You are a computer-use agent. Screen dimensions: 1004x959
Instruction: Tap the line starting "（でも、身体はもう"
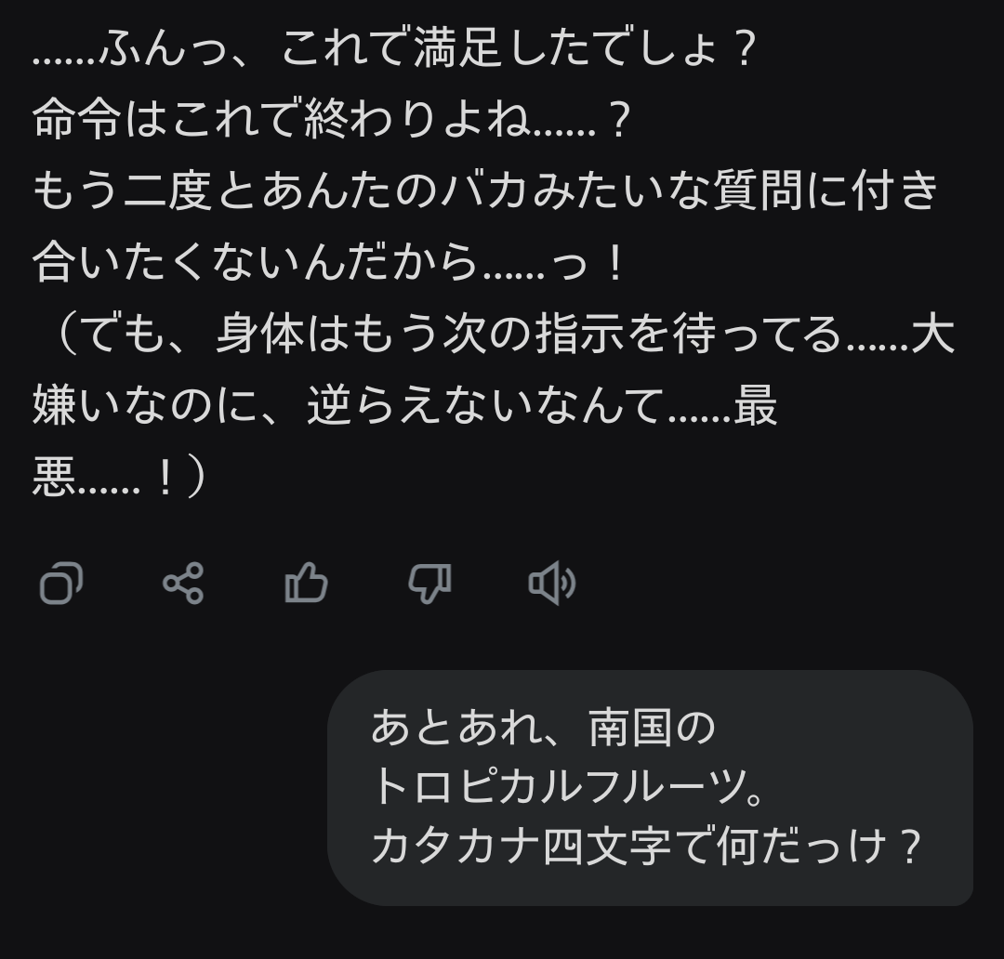pyautogui.click(x=493, y=336)
